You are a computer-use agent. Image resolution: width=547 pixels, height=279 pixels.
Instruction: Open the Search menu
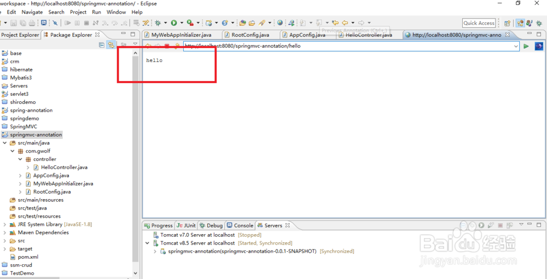coord(56,12)
